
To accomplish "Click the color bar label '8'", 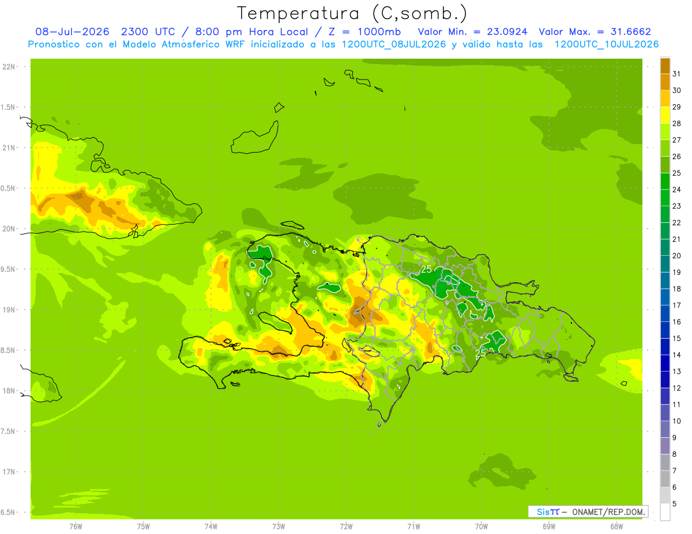I will click(x=675, y=455).
